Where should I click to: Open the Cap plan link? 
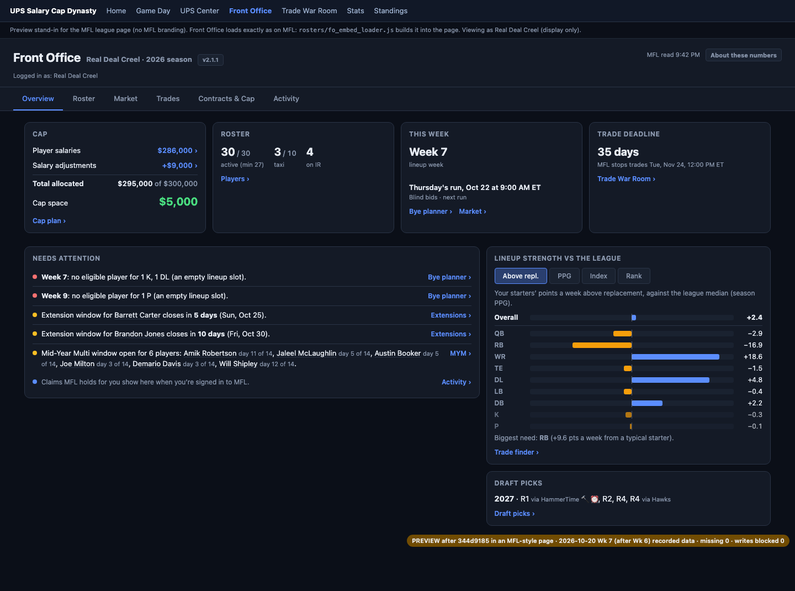(x=49, y=221)
